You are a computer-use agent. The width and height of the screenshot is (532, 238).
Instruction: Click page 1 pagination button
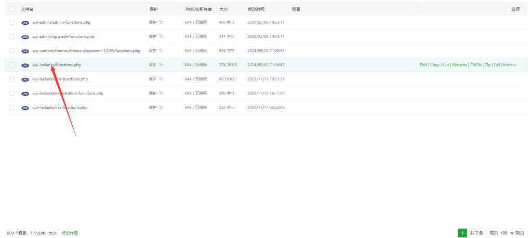tap(462, 233)
